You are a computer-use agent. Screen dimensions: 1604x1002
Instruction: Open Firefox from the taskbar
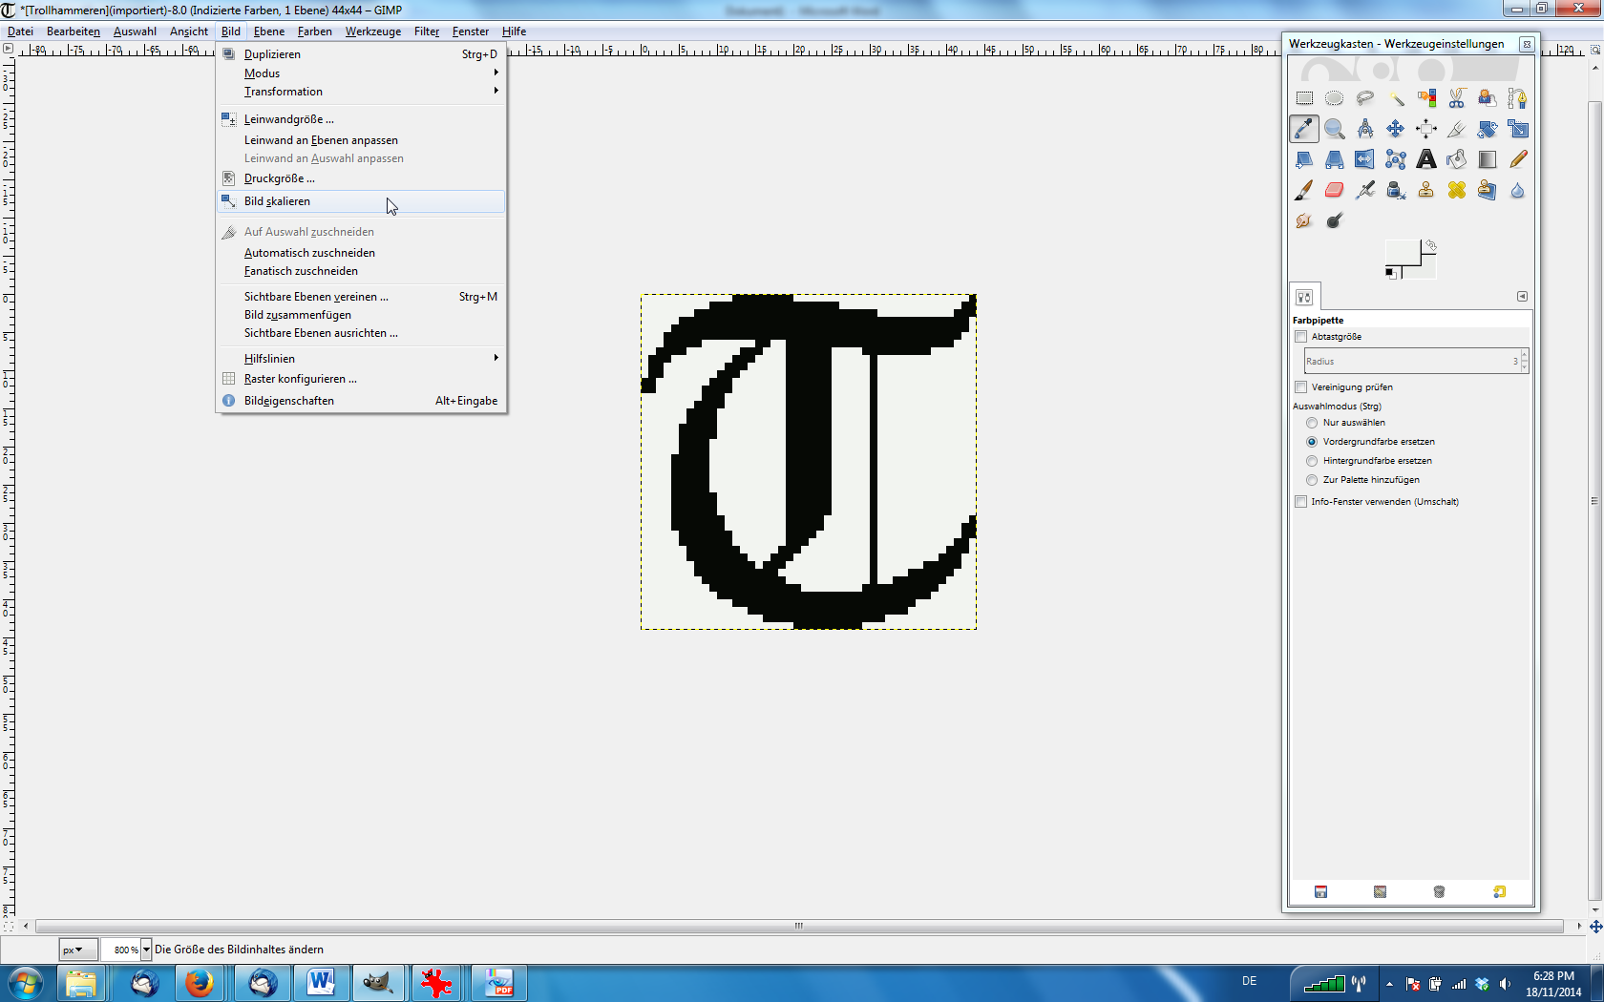(x=199, y=982)
